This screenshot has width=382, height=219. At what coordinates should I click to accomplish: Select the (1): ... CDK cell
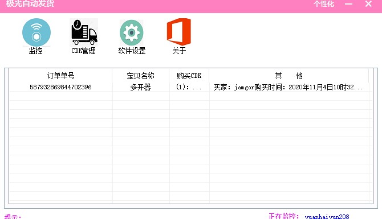189,87
